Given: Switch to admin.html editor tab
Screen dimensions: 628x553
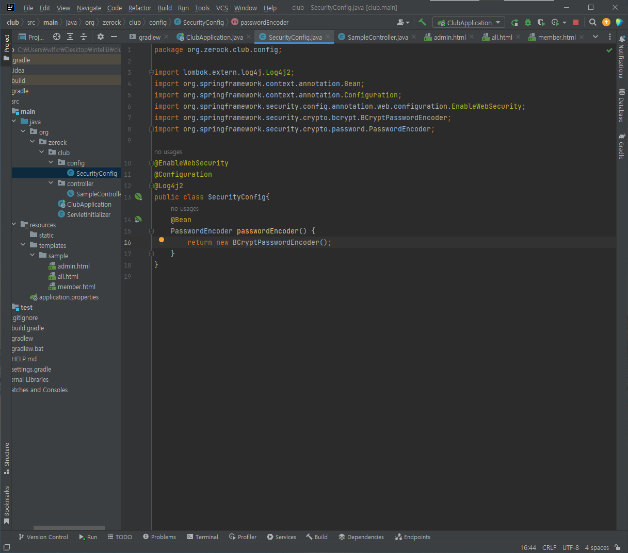Looking at the screenshot, I should tap(449, 37).
